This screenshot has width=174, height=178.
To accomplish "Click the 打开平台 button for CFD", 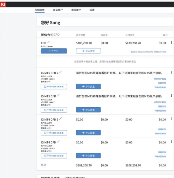I will click(54, 51).
